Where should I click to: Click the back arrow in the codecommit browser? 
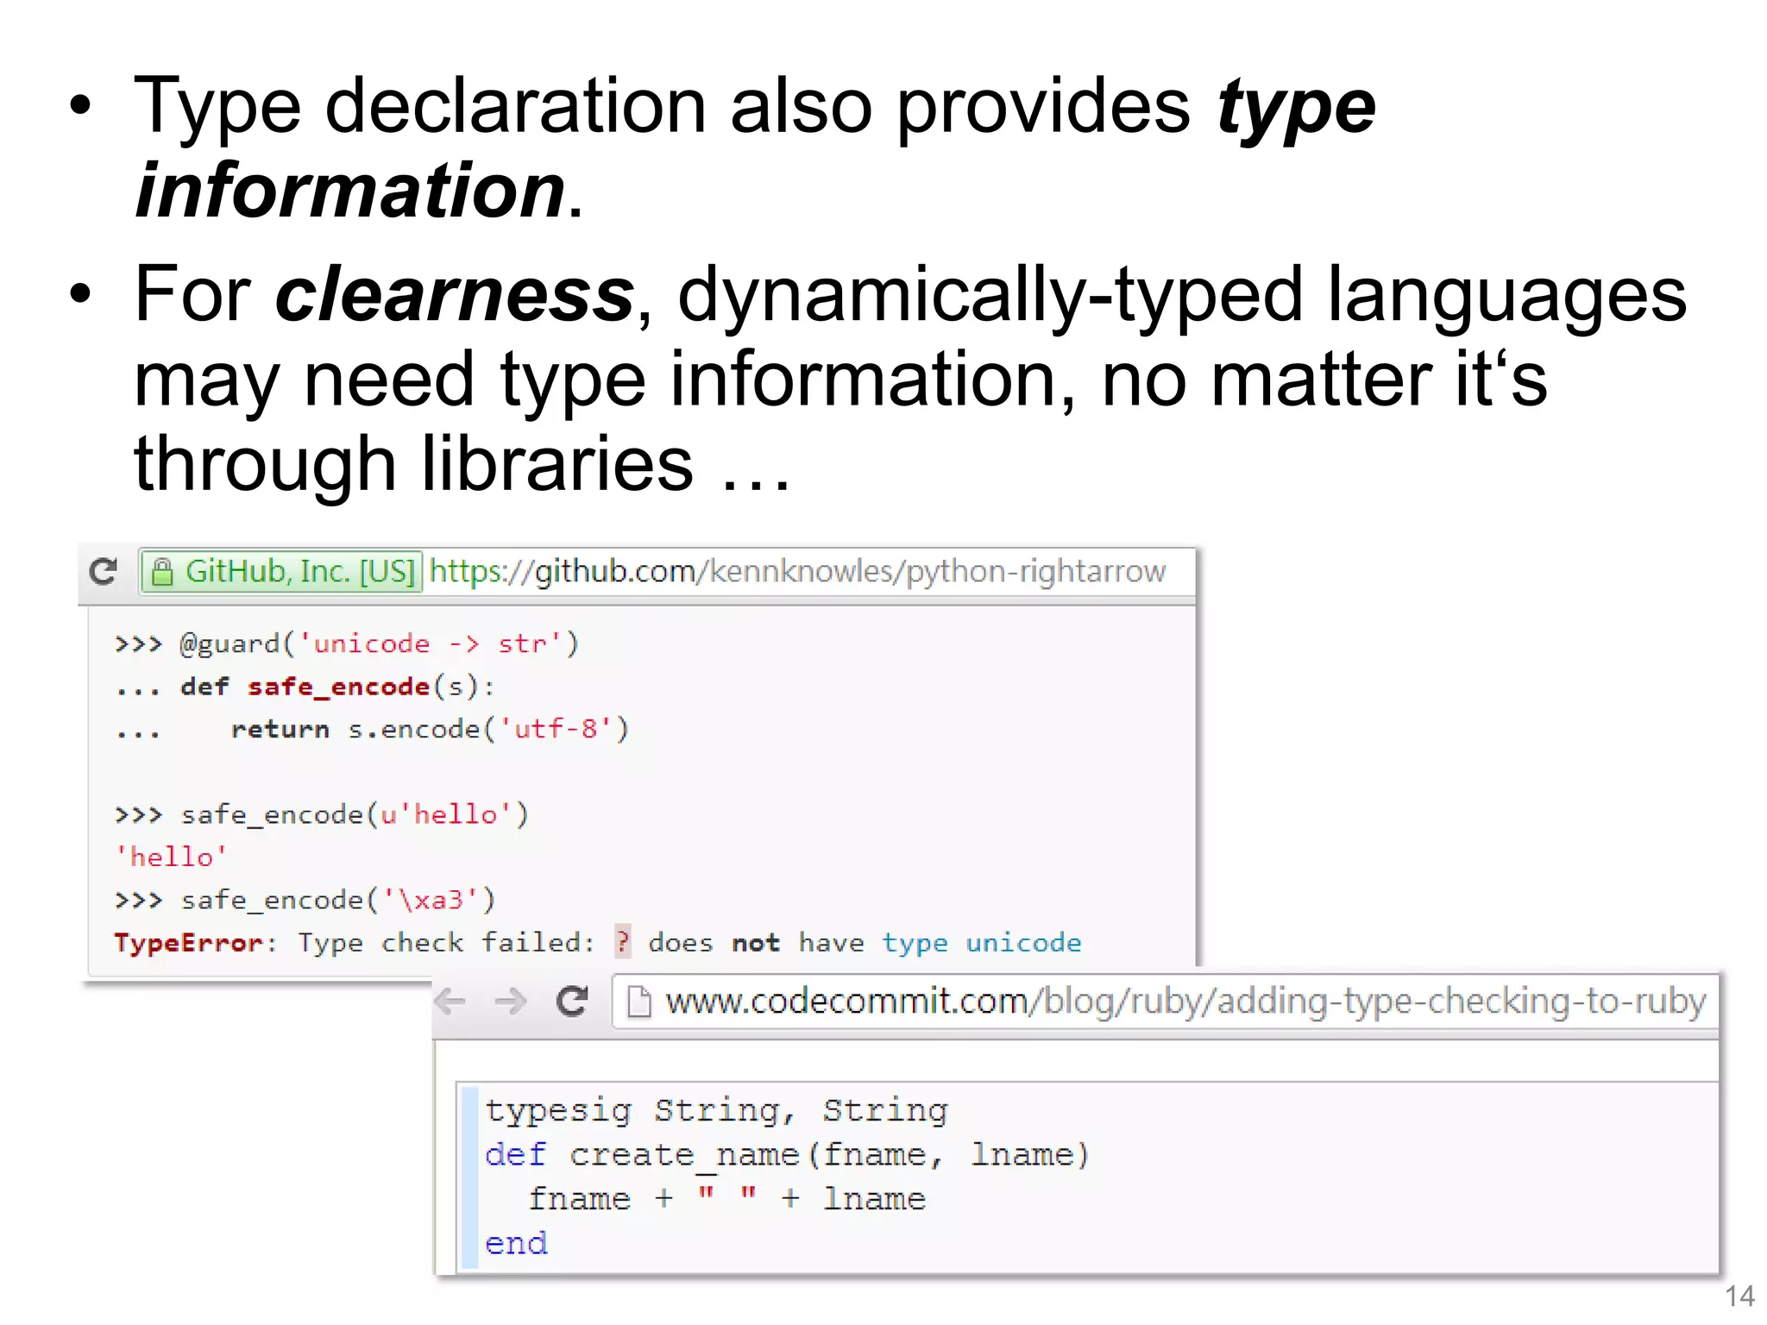pos(450,1002)
